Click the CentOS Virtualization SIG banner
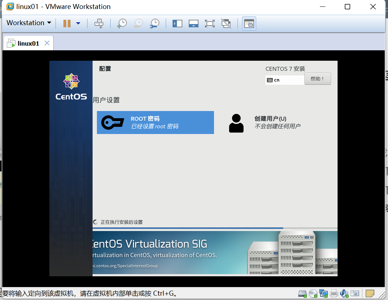 click(215, 252)
